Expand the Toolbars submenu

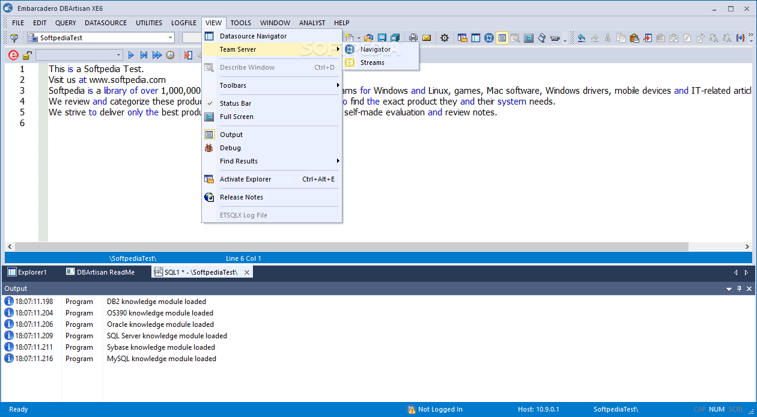tap(272, 85)
